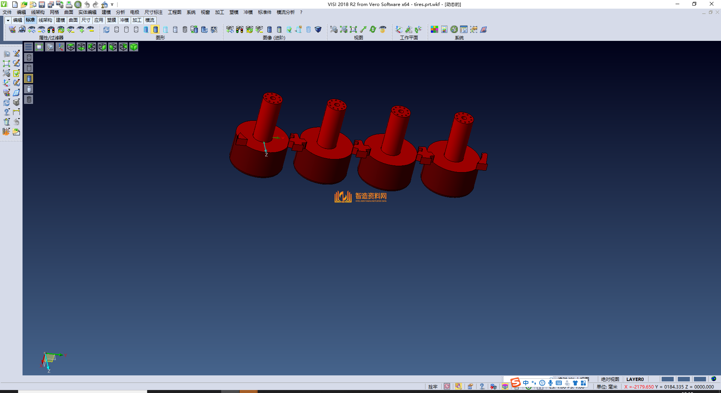Image resolution: width=721 pixels, height=393 pixels.
Task: Click the 拴牢 status bar button
Action: 433,387
